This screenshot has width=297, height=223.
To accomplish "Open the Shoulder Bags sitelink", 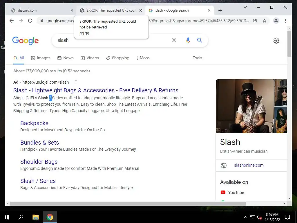I will (x=39, y=162).
